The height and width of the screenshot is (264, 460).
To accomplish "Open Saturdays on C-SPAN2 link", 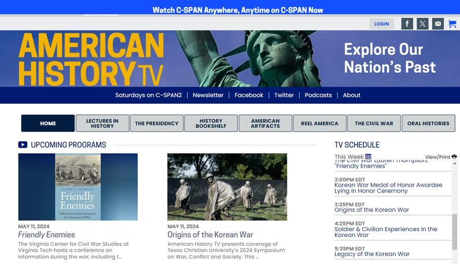I will (x=149, y=95).
